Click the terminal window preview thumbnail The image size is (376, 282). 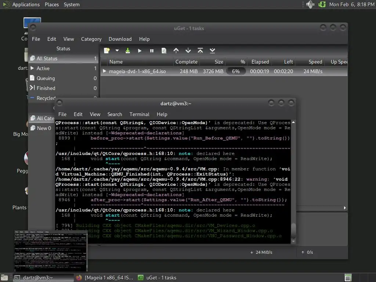pos(51,250)
